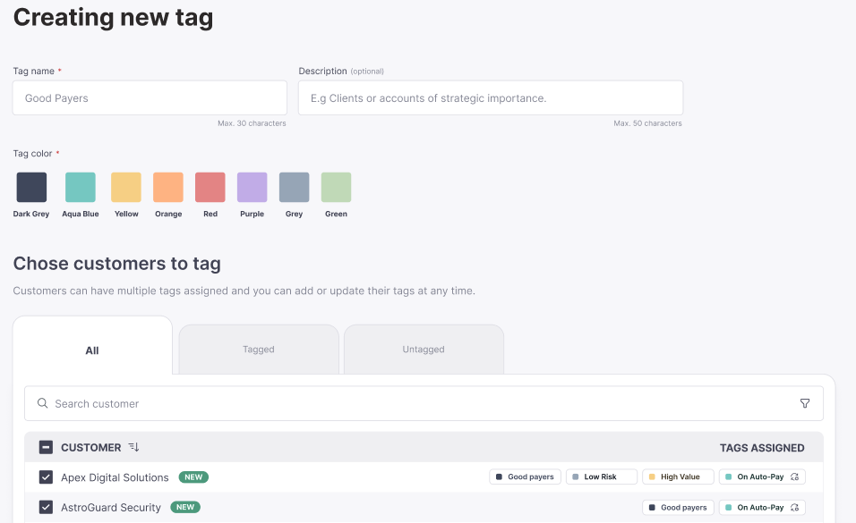Select the Dark Grey tag color

coord(31,188)
